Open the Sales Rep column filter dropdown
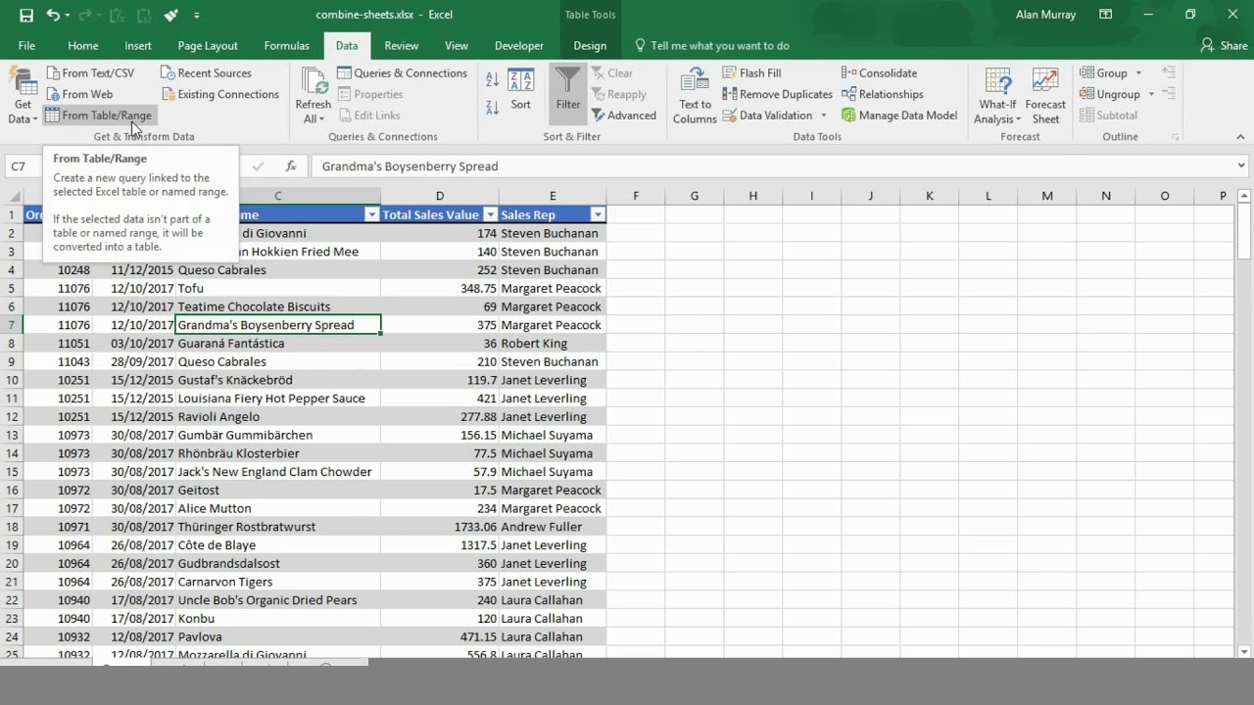The width and height of the screenshot is (1254, 705). (598, 214)
